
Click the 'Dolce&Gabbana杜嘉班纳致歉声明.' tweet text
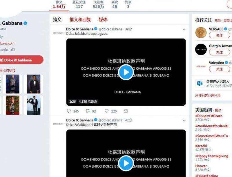point(92,124)
